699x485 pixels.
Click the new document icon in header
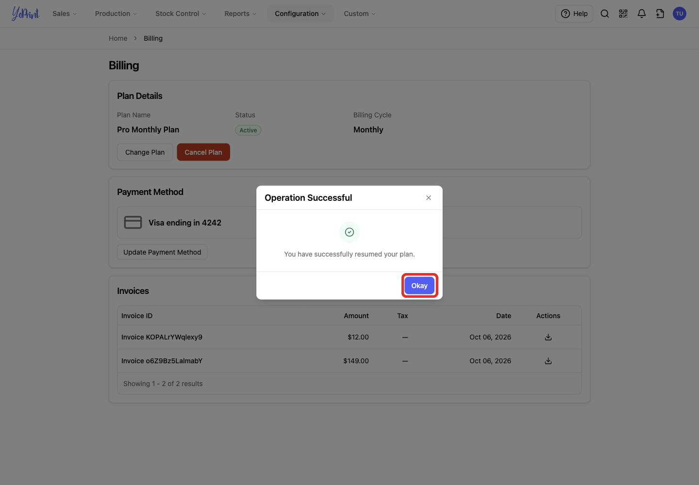click(x=660, y=14)
